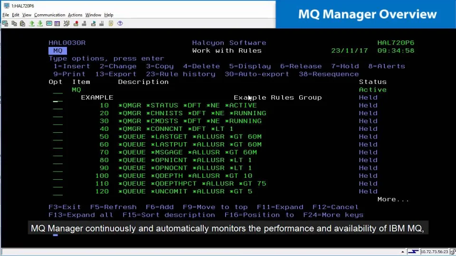This screenshot has width=456, height=256.
Task: Click the 10.72.73.56:23 address in status bar
Action: [x=434, y=252]
